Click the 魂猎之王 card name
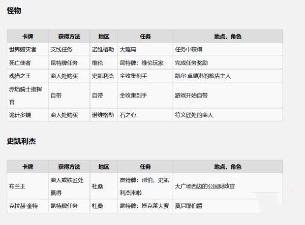305x225 pixels. click(20, 76)
